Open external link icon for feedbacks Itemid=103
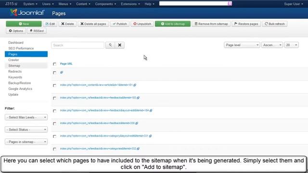Viewport: 308px width, 173px height. 138,98
